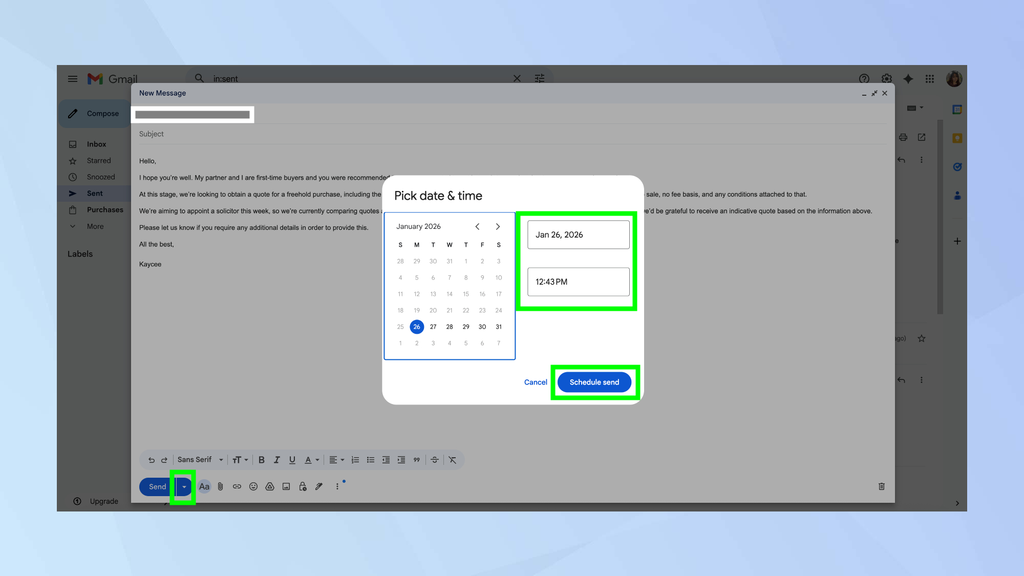The height and width of the screenshot is (576, 1024).
Task: Open the Sans Serif font dropdown
Action: (x=200, y=459)
